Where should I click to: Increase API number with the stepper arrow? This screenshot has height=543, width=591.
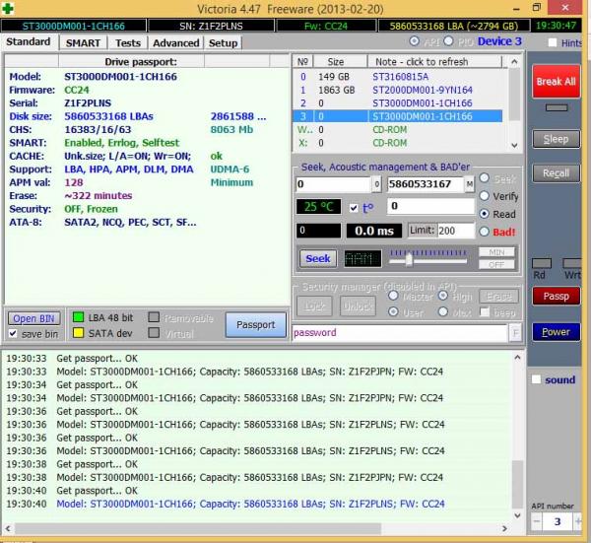(x=577, y=521)
